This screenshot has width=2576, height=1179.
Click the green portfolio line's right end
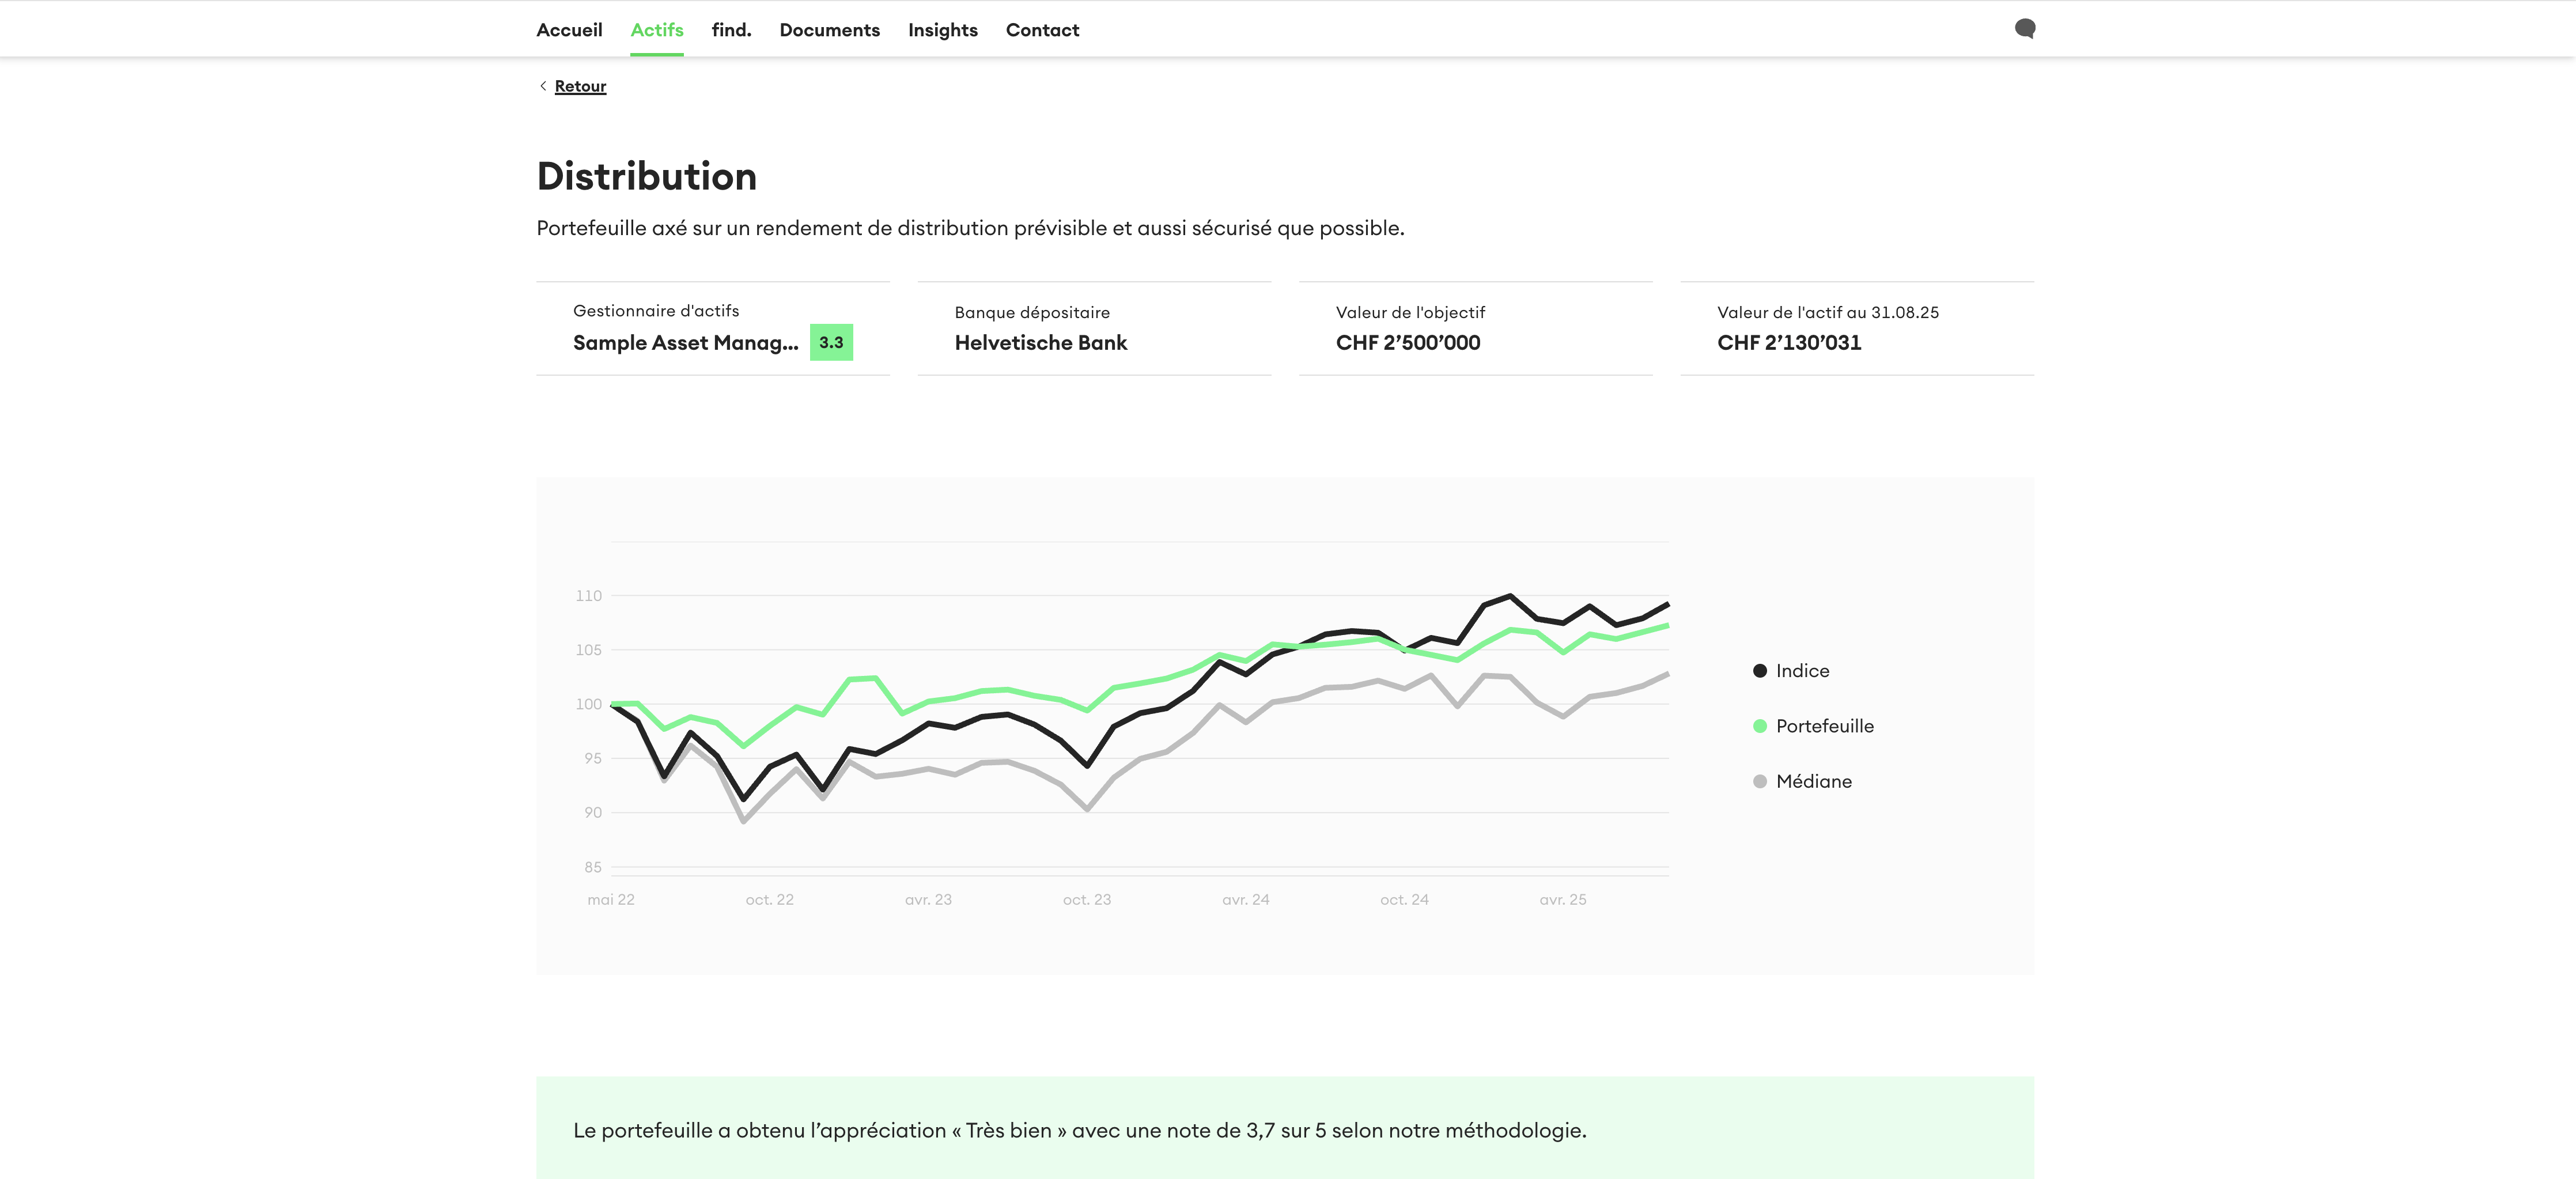(x=1666, y=626)
